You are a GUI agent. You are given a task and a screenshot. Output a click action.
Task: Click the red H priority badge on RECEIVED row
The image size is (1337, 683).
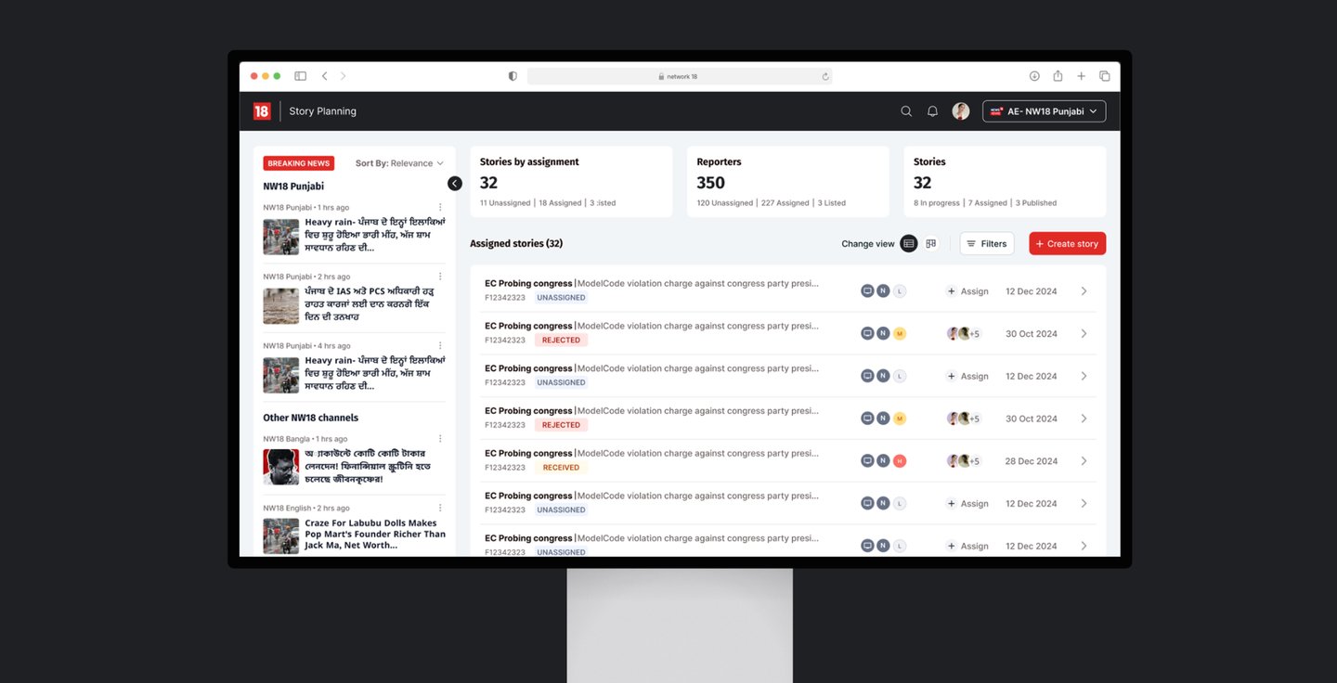[x=900, y=461]
